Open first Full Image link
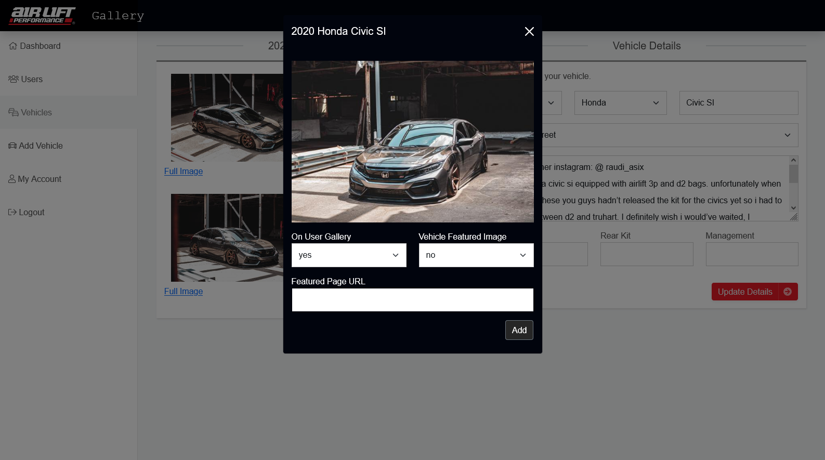825x460 pixels. pos(184,171)
